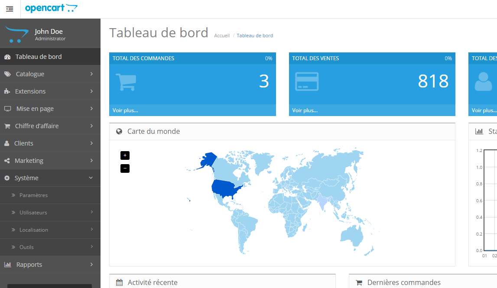Viewport: 497px width, 288px height.
Task: Click the John Doe profile cart avatar
Action: coord(17,34)
